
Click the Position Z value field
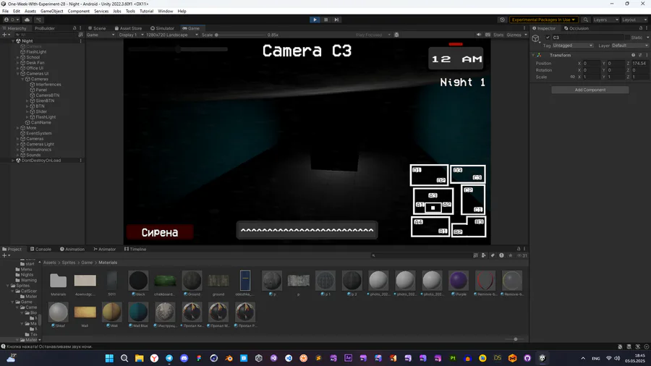click(640, 63)
